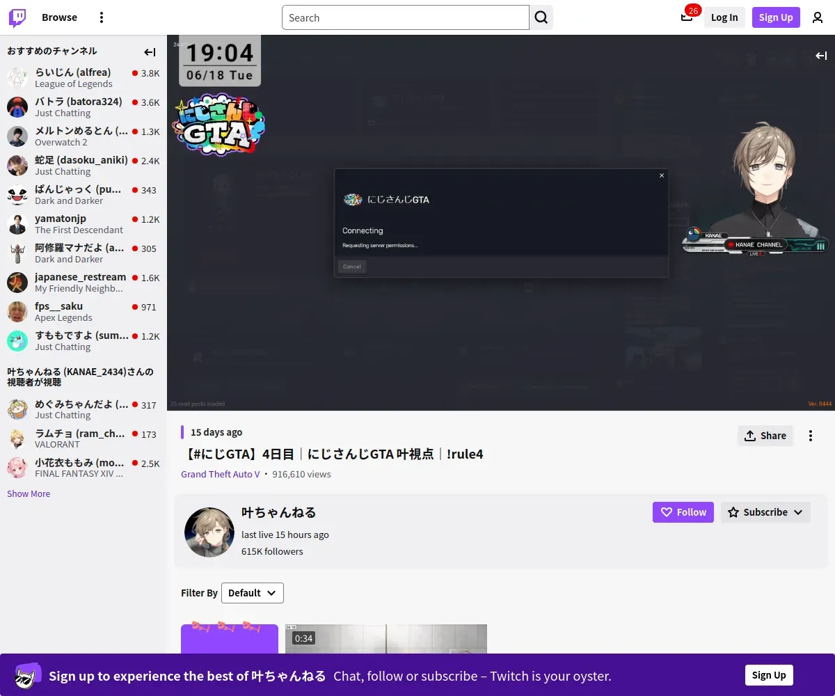Follow the 叶ちゃんねる channel

pyautogui.click(x=683, y=512)
